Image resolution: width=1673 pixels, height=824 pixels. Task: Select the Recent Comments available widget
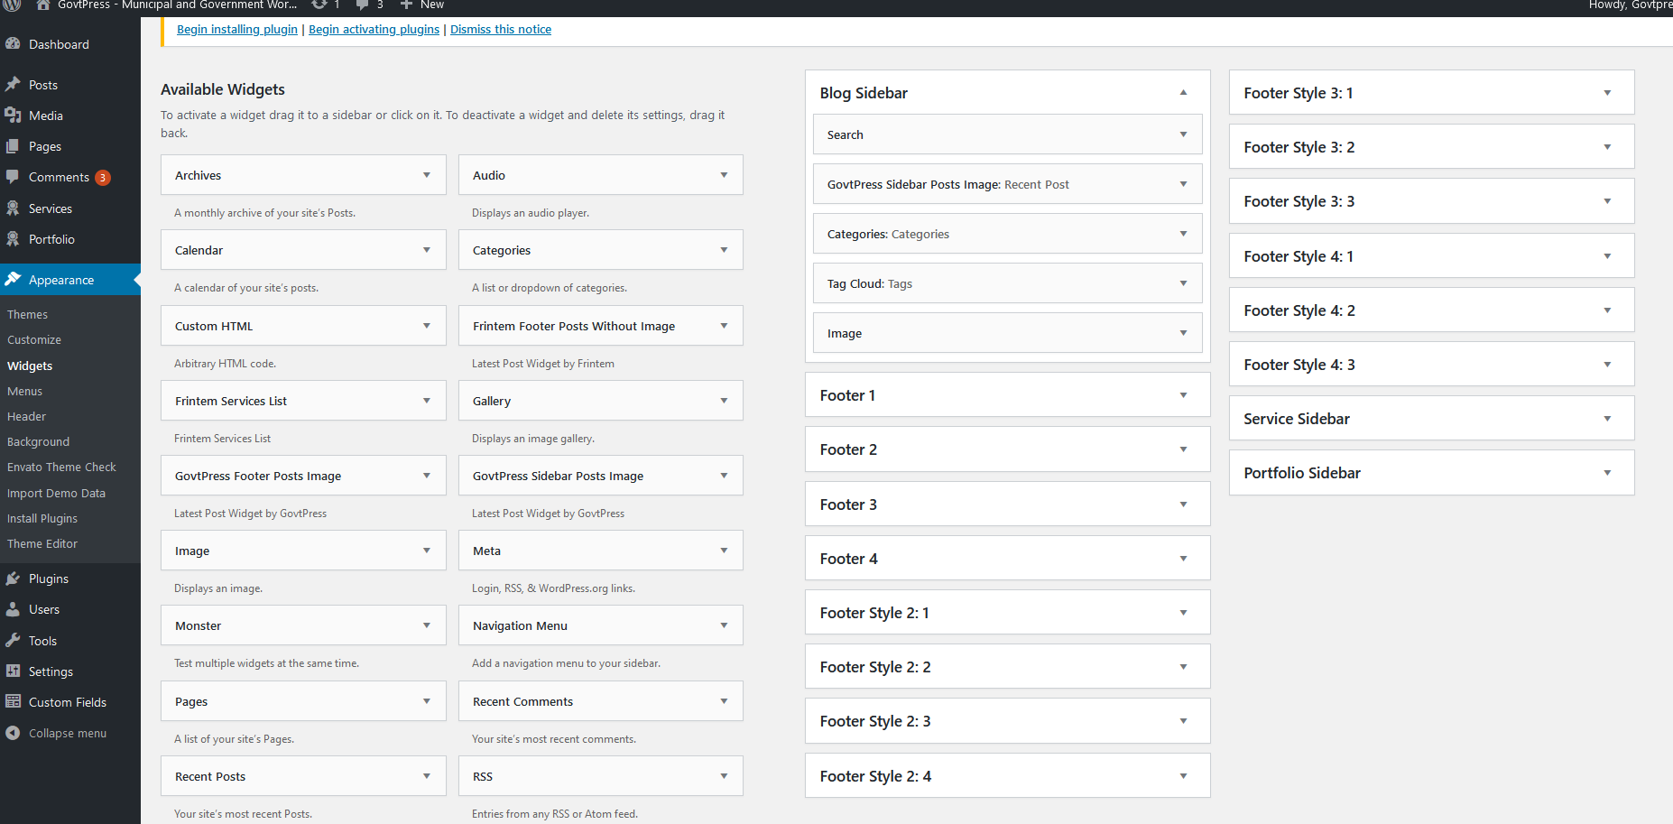601,701
